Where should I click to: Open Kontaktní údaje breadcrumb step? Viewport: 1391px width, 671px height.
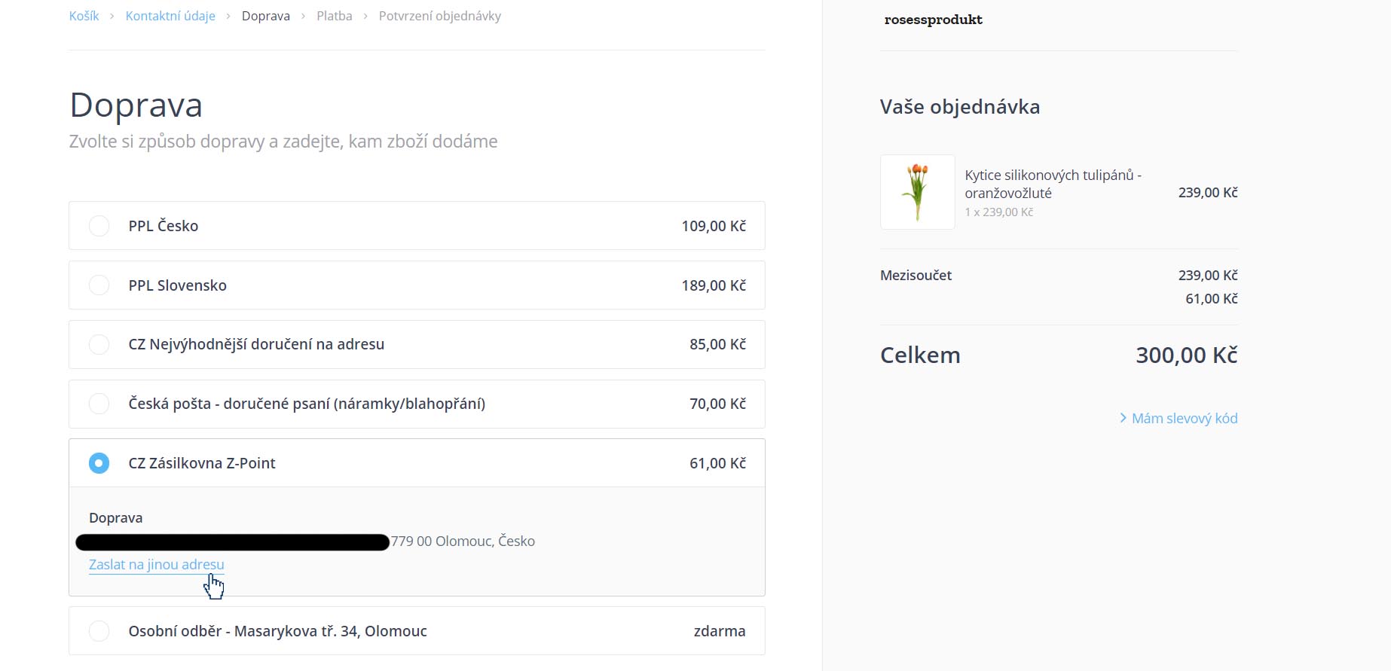[x=170, y=16]
